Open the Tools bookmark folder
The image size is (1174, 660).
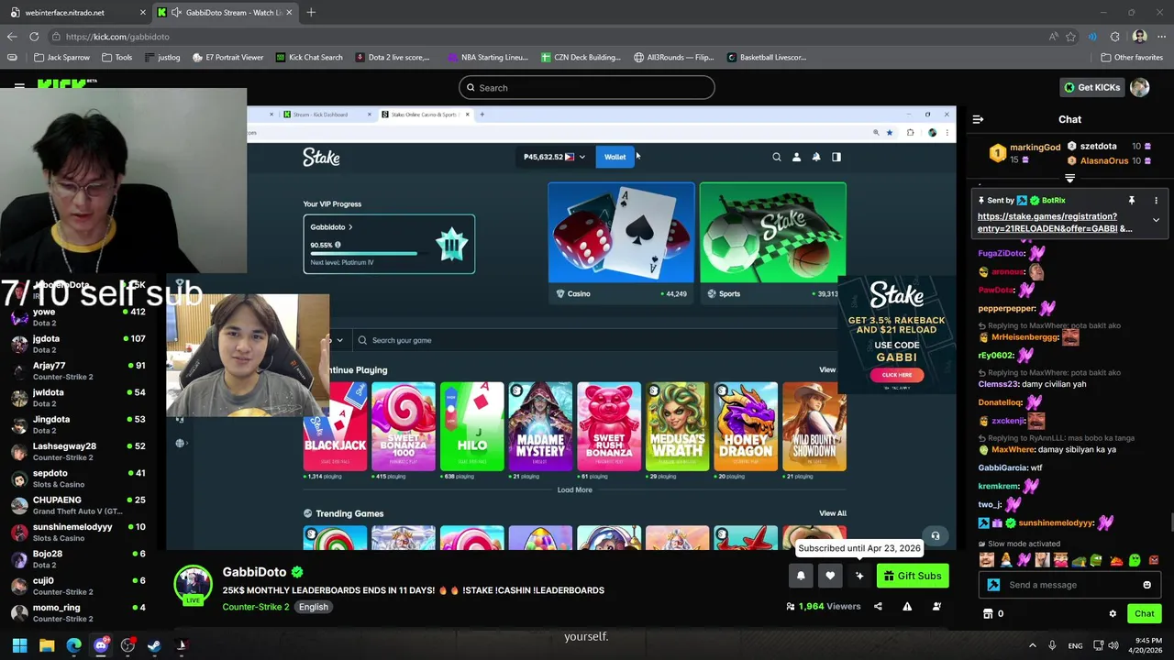[116, 57]
